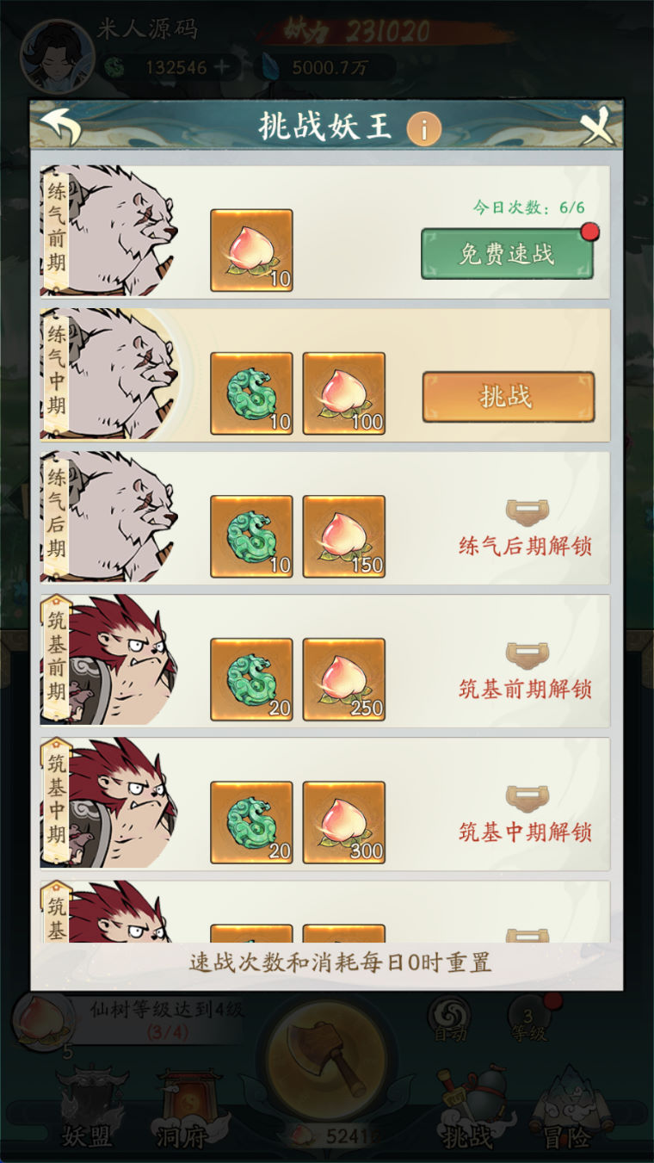The height and width of the screenshot is (1163, 654).
Task: Select the 筑基前期 red-haired boss portrait
Action: [x=109, y=660]
